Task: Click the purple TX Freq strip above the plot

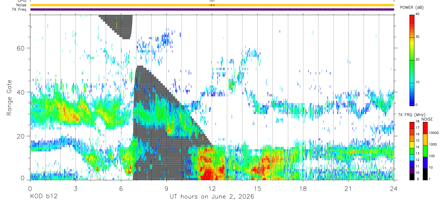Action: [212, 9]
